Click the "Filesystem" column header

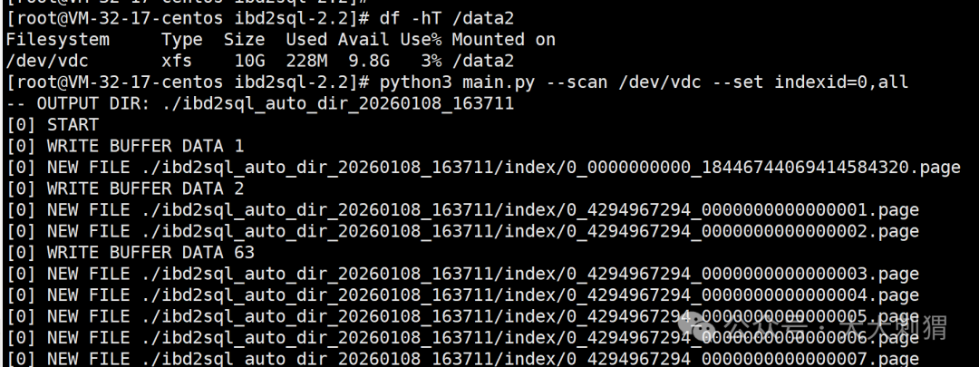pos(57,40)
